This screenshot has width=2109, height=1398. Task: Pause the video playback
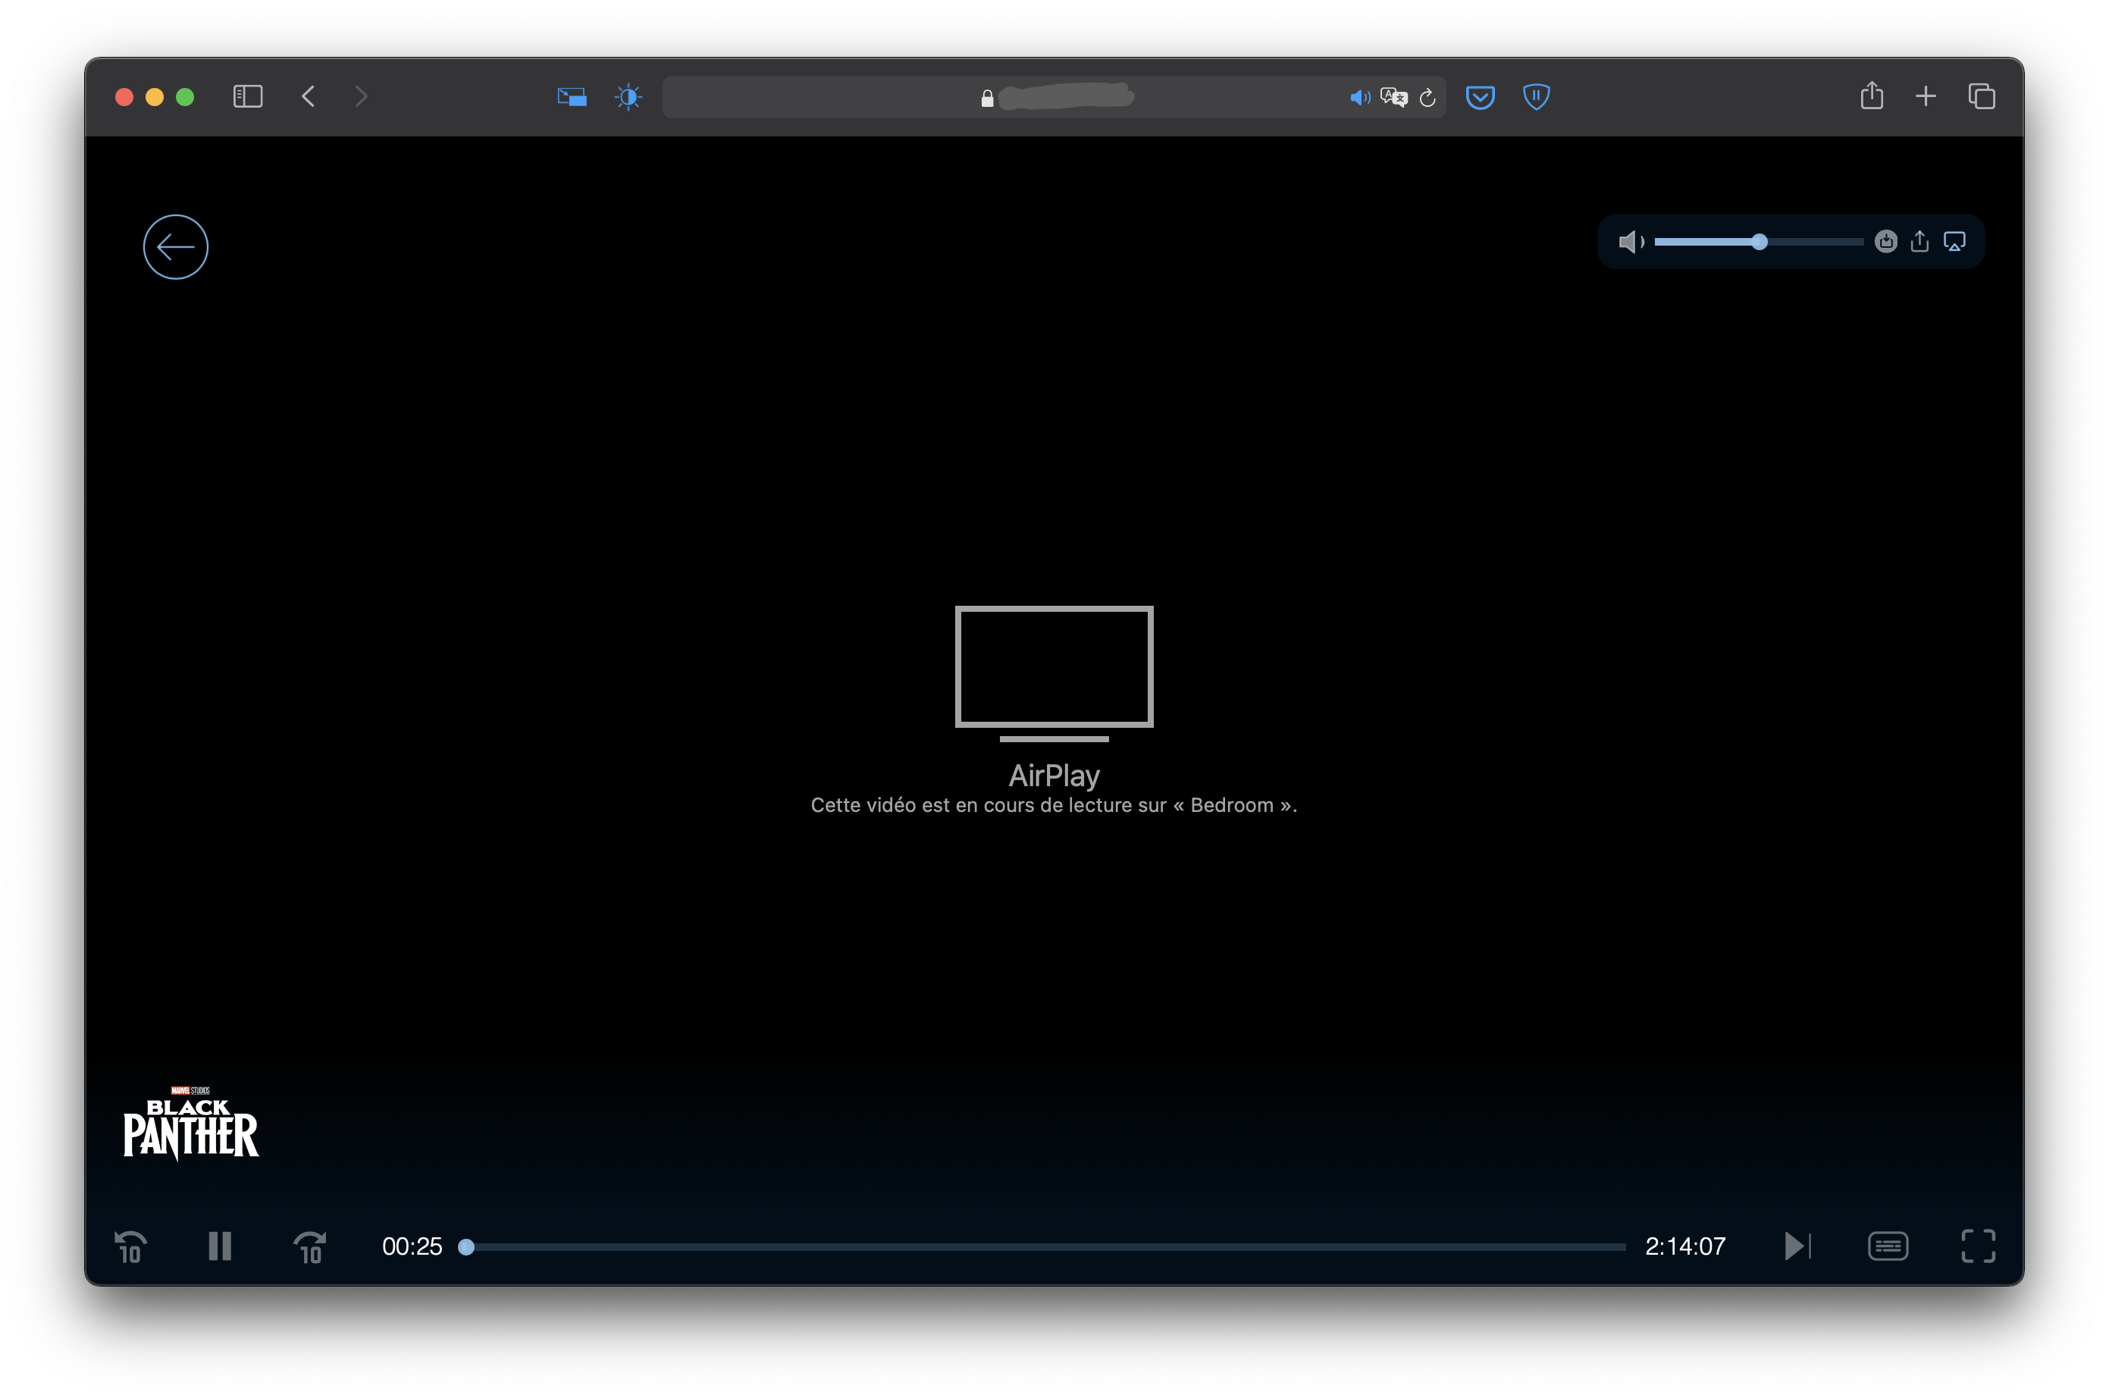(220, 1246)
